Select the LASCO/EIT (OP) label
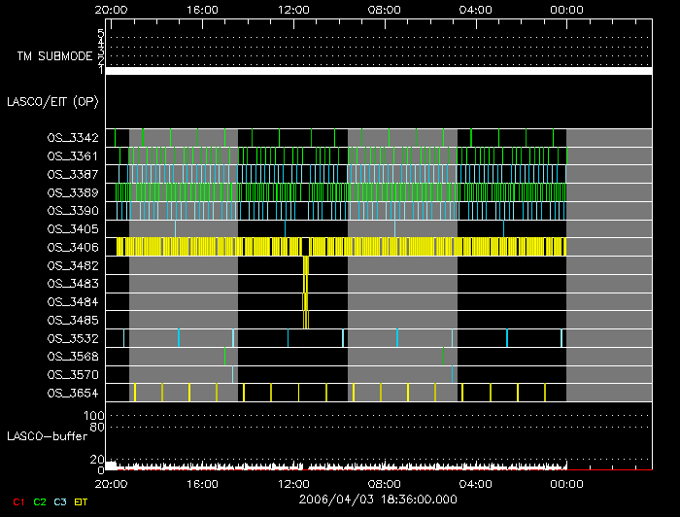The width and height of the screenshot is (680, 517). pyautogui.click(x=55, y=101)
